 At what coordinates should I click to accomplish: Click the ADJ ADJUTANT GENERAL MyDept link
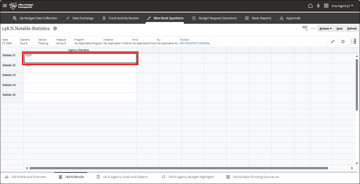pyautogui.click(x=195, y=43)
